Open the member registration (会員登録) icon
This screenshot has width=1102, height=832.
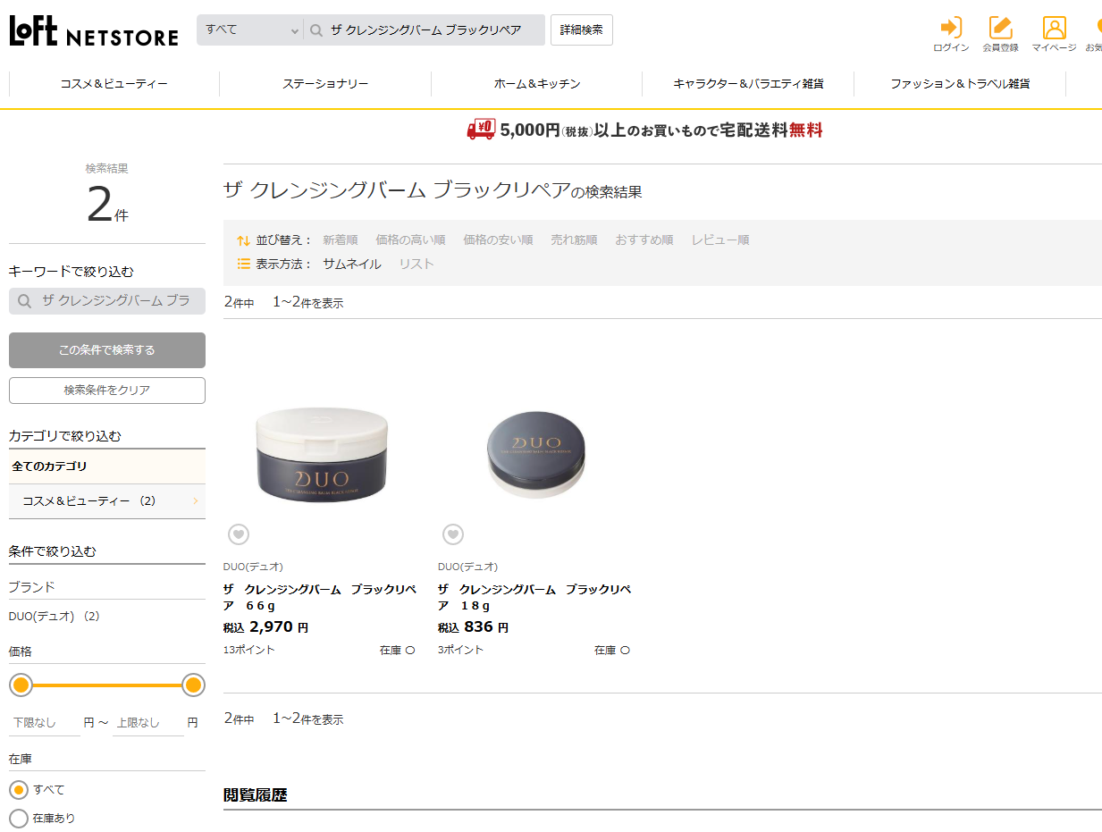pyautogui.click(x=1001, y=28)
